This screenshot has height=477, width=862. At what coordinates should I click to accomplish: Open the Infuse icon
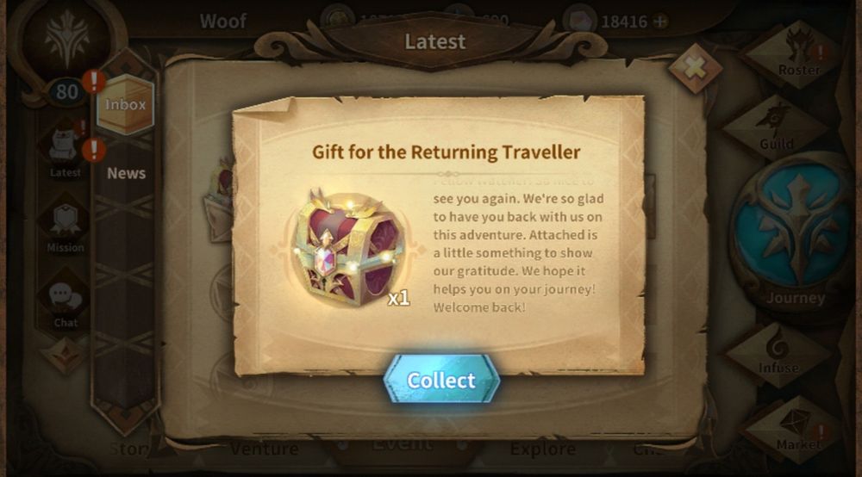[x=778, y=353]
